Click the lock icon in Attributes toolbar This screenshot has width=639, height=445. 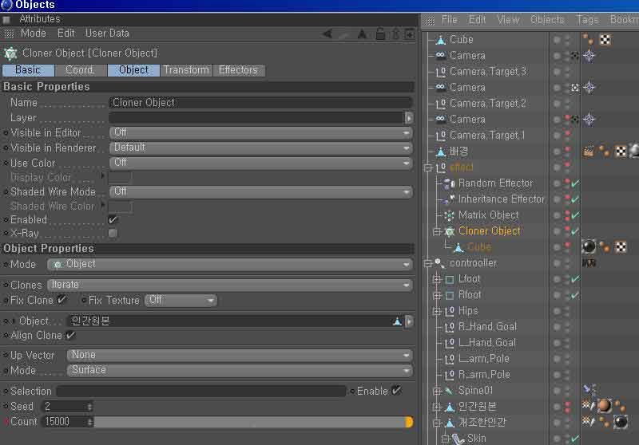(380, 33)
